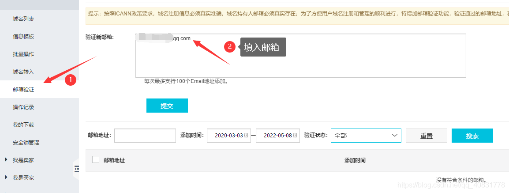Open 信息模板 in the sidebar
The image size is (509, 193).
coord(23,36)
